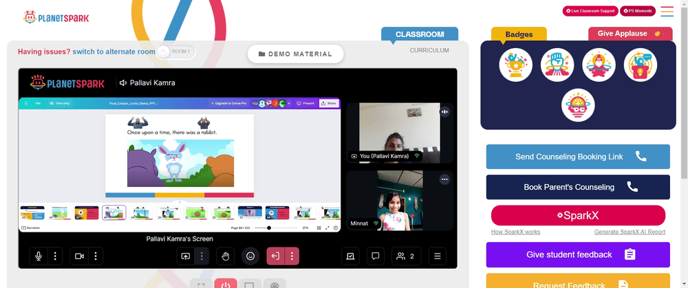Viewport: 688px width, 288px height.
Task: Open the emoji reactions button
Action: pos(250,256)
